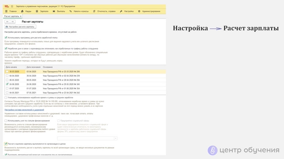Check the period row starting 30.03.2020
The width and height of the screenshot is (284, 159).
[x=7, y=72]
